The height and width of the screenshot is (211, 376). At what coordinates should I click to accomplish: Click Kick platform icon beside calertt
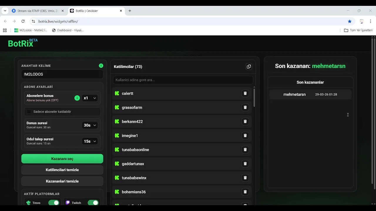[117, 93]
